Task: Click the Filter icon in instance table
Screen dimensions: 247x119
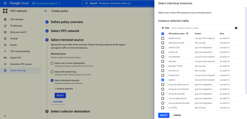Action: 163,28
